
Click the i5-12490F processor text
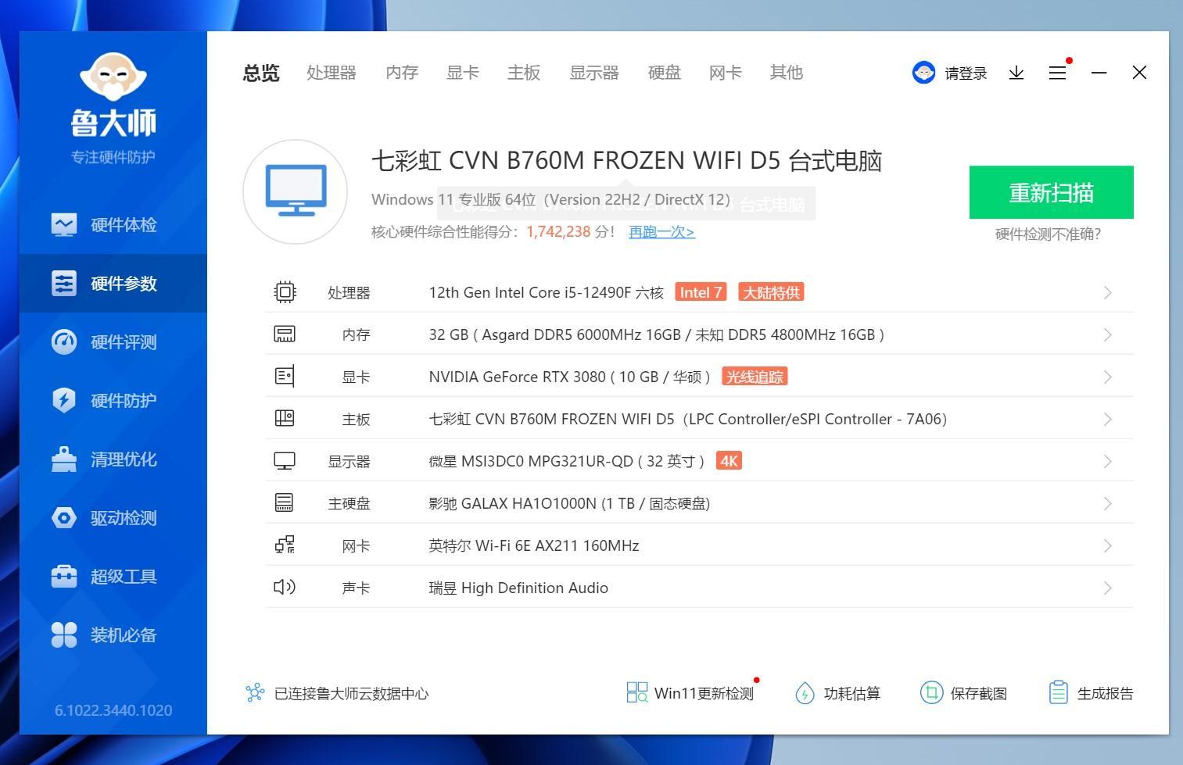click(547, 292)
